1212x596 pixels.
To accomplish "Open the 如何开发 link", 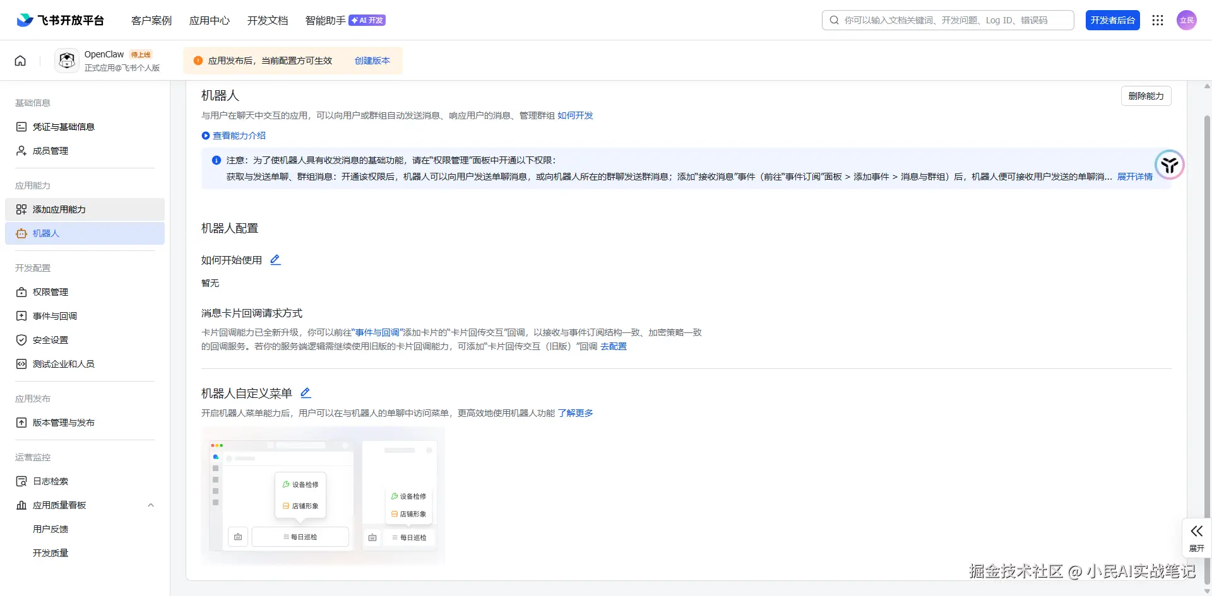I will pyautogui.click(x=575, y=115).
